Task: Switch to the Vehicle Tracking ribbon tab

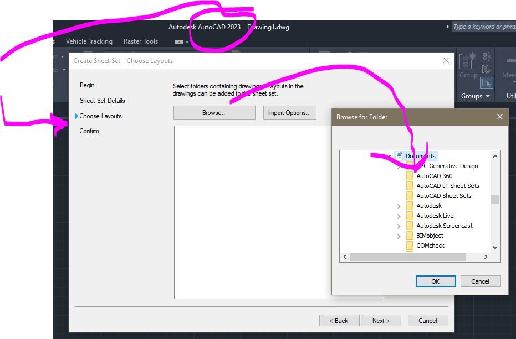Action: (89, 41)
